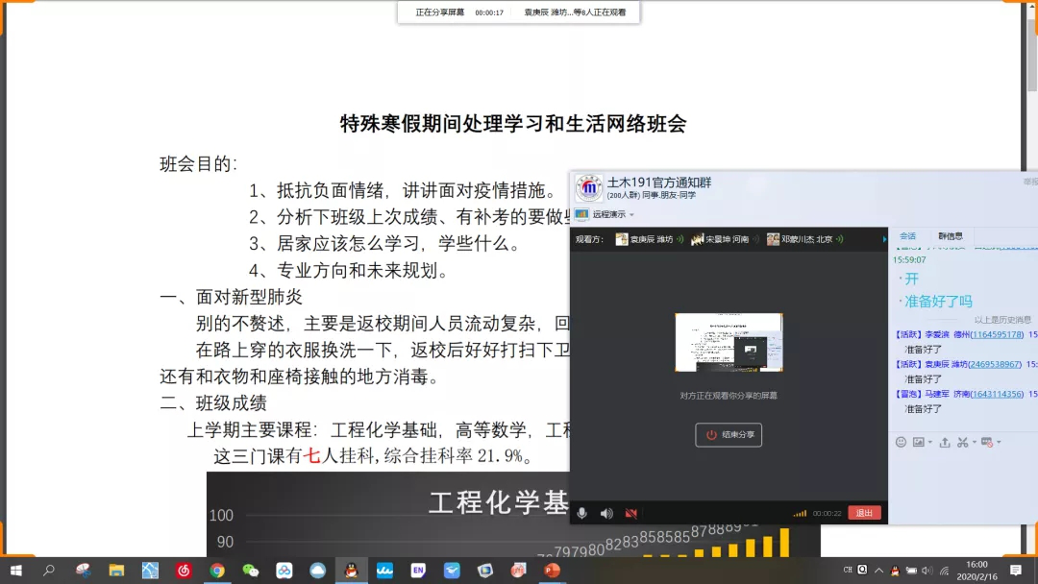Expand the message blocking dropdown arrow
Viewport: 1038px width, 584px height.
tap(999, 442)
